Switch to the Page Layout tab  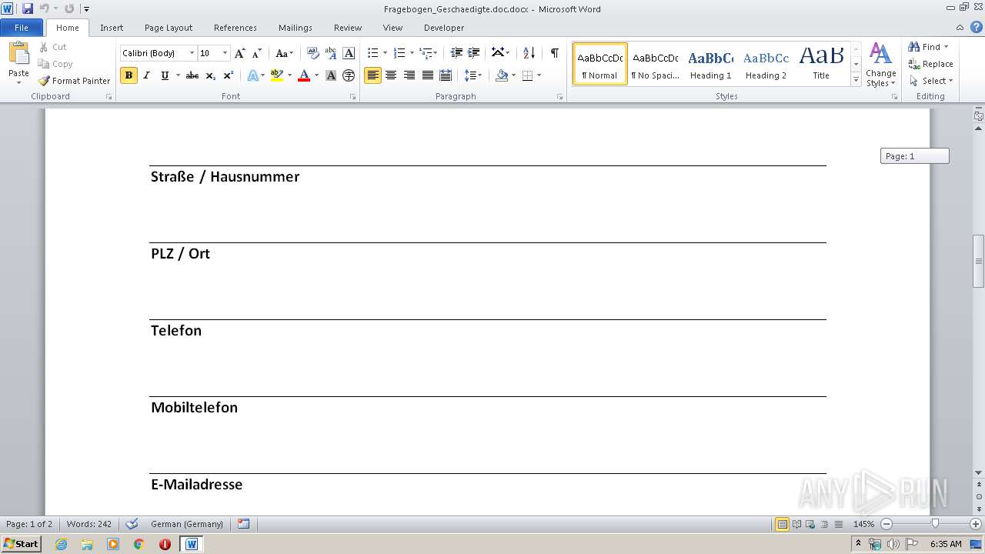[169, 28]
